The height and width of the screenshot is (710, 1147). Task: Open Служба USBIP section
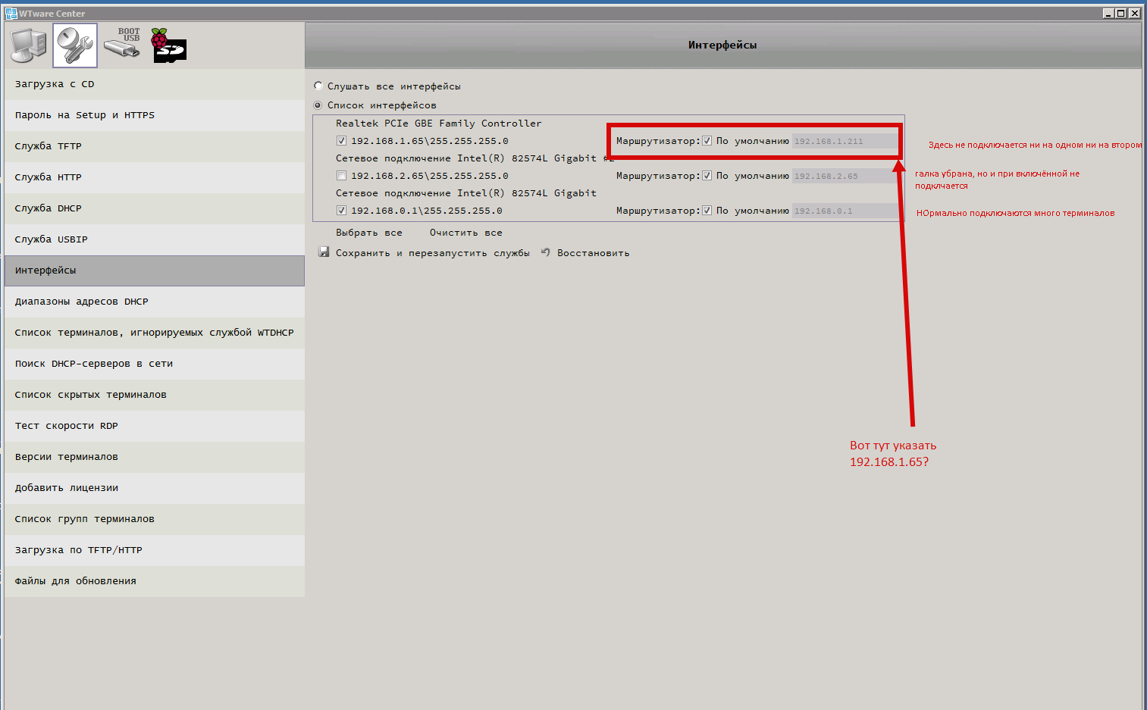coord(155,239)
